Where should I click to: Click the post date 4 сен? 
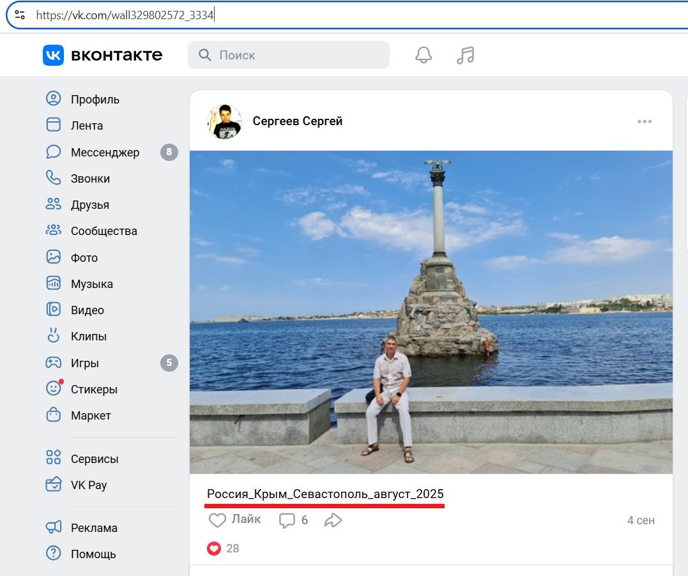640,520
